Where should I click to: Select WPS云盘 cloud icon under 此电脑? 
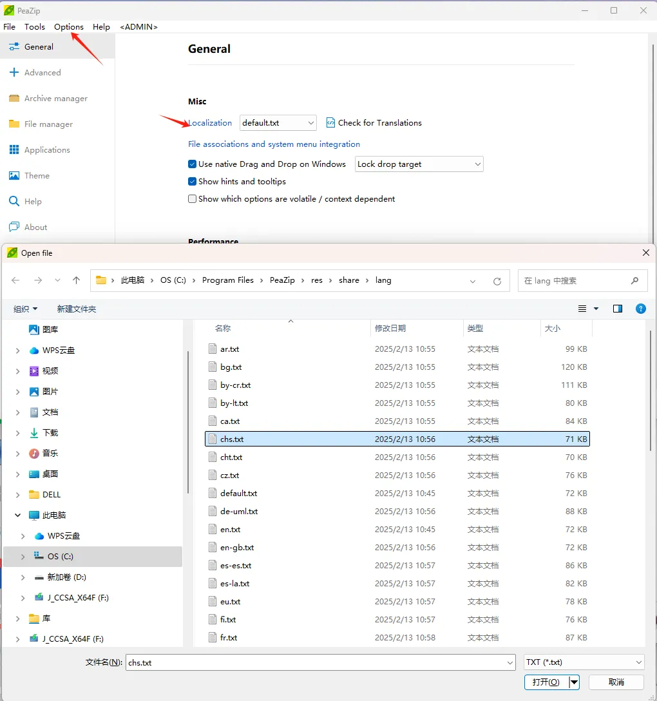click(39, 535)
